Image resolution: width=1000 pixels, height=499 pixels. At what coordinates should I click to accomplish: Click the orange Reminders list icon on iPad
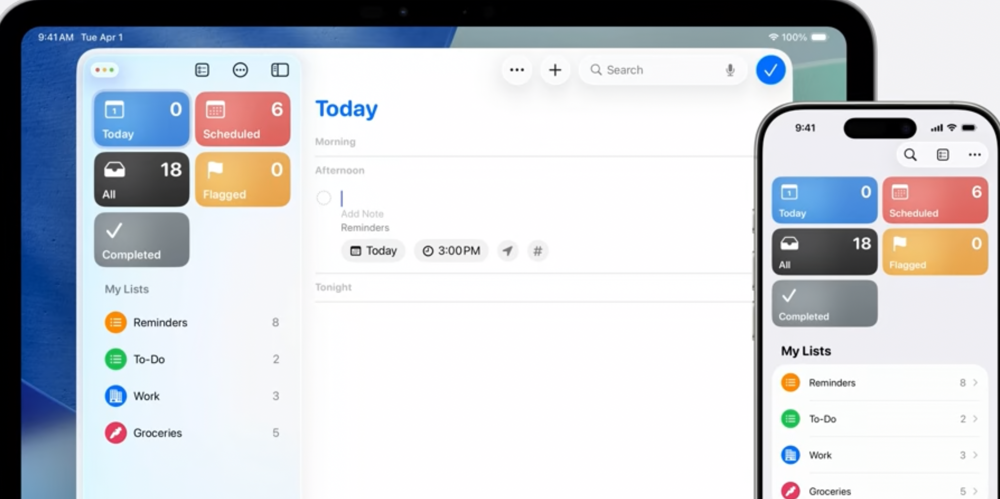[x=115, y=323]
